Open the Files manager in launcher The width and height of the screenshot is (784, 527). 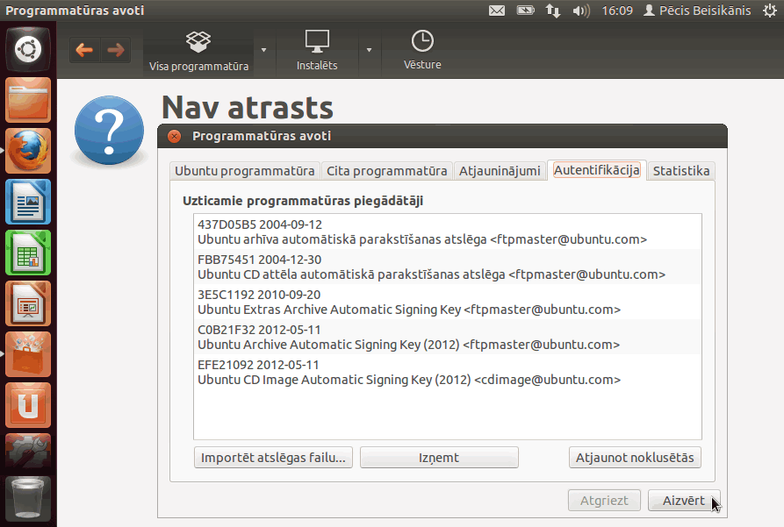point(28,101)
